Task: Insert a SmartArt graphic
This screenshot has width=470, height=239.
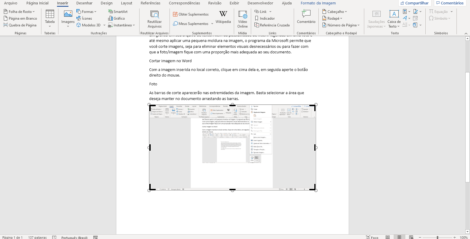Action: coord(118,12)
